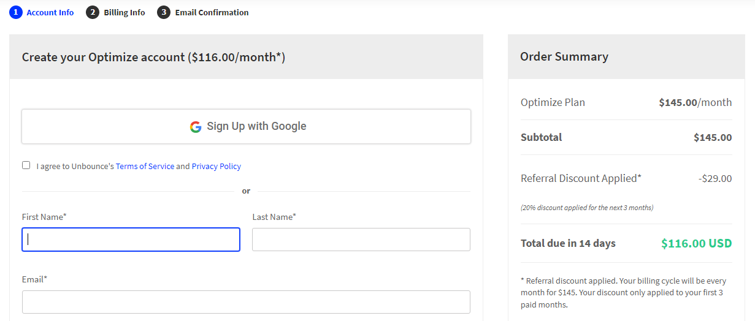The width and height of the screenshot is (755, 321).
Task: Click step 3 number badge
Action: (164, 12)
